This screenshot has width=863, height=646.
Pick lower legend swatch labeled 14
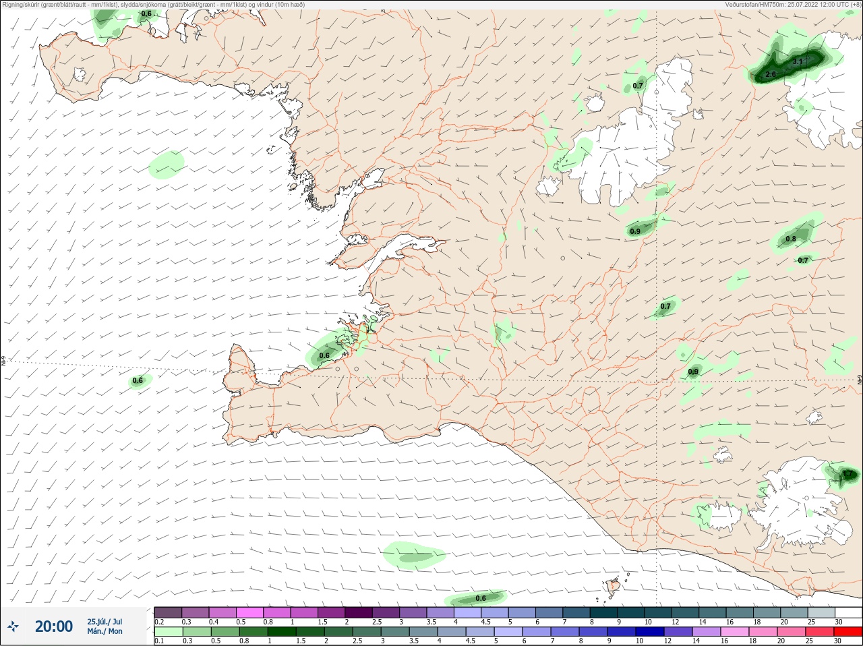point(707,632)
